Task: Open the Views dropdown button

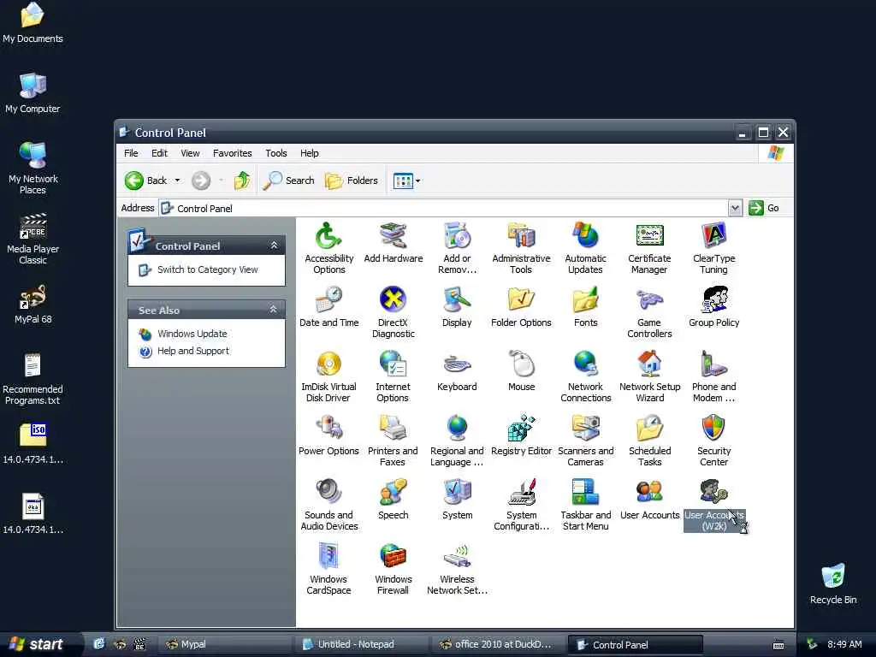Action: click(406, 181)
